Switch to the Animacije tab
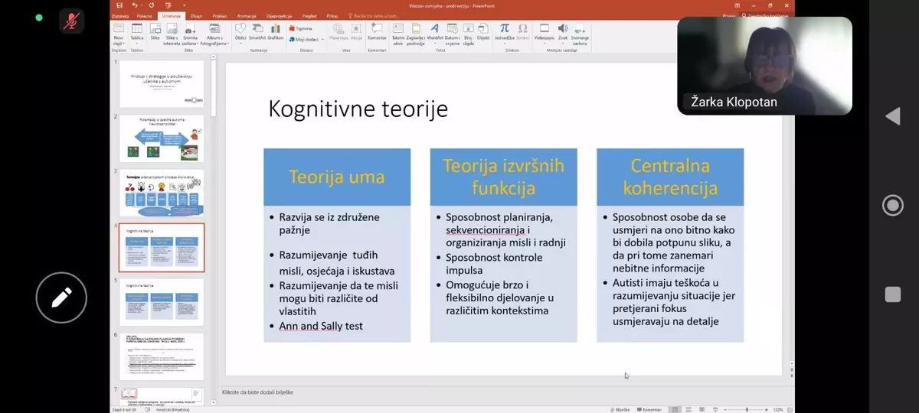Image resolution: width=919 pixels, height=413 pixels. [247, 15]
